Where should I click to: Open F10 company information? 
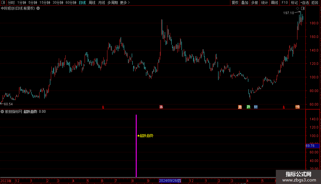285,3
